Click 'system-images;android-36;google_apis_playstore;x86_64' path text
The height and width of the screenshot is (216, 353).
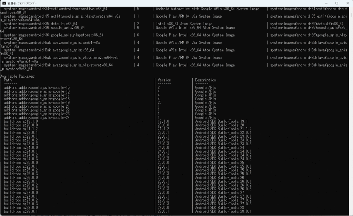(53, 35)
